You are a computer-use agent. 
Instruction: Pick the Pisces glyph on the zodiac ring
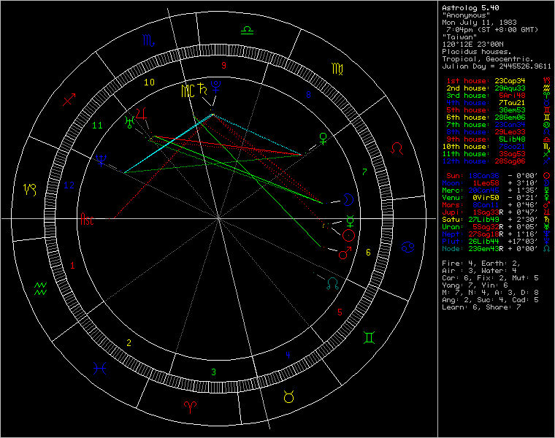(x=102, y=369)
